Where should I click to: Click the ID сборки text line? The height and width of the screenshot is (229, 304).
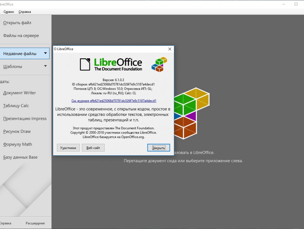pos(113,84)
